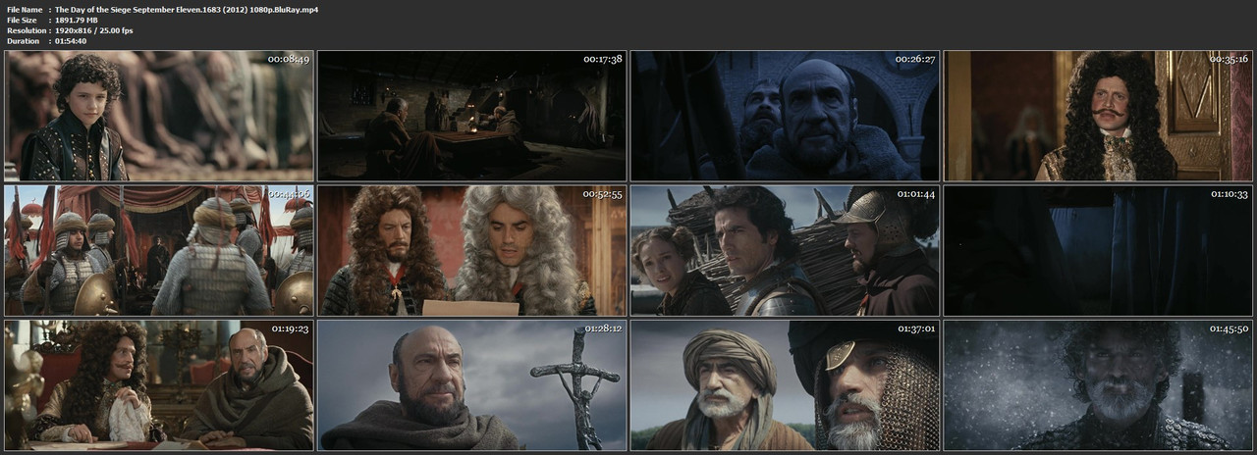Click the resolution value 1920x816 / 25.00 fps

click(x=94, y=30)
